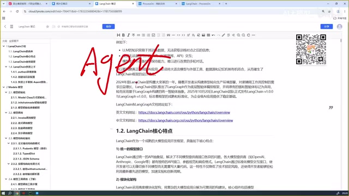Click the refresh C icon in toolbar
The width and height of the screenshot is (349, 196).
(x=249, y=35)
